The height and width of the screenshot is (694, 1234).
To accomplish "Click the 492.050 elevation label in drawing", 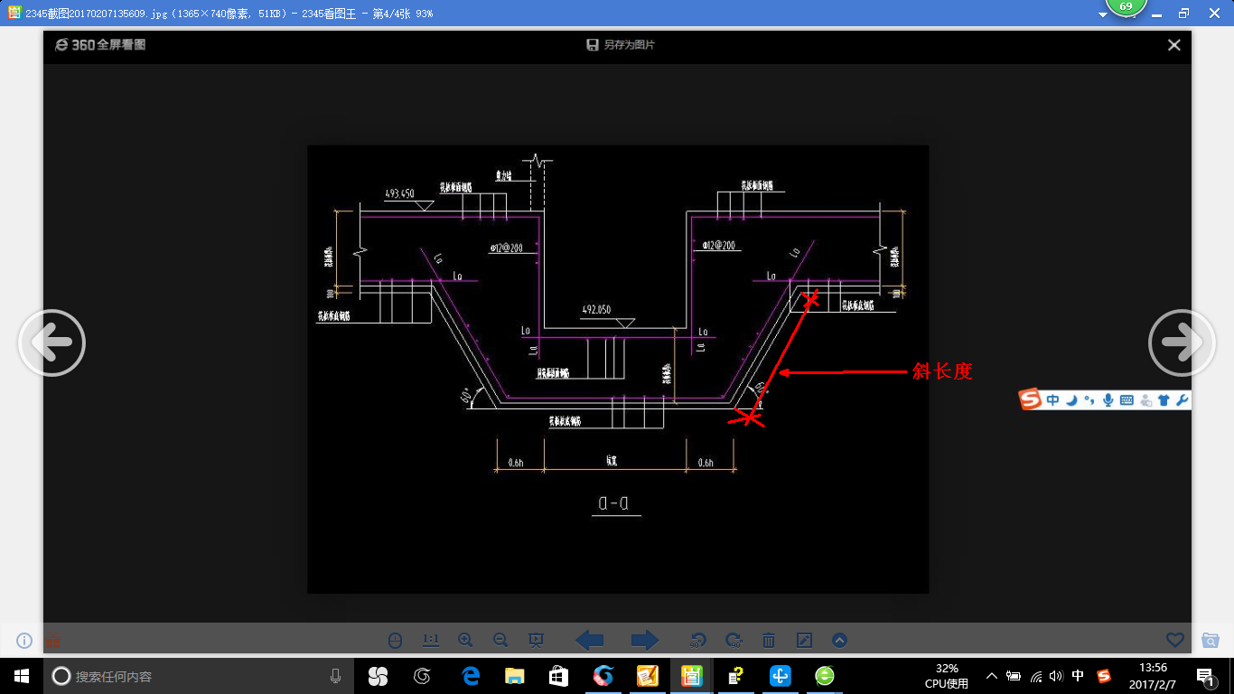I will tap(596, 309).
